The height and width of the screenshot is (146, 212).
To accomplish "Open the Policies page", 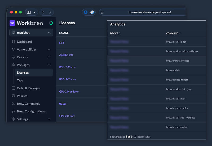I will [x=22, y=96].
